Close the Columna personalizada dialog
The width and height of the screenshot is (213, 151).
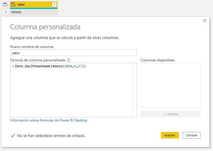(204, 21)
